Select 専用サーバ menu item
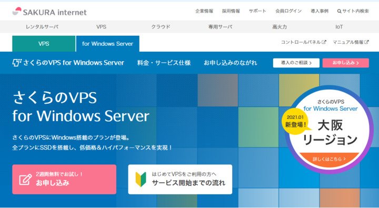This screenshot has width=379, height=208. click(220, 27)
